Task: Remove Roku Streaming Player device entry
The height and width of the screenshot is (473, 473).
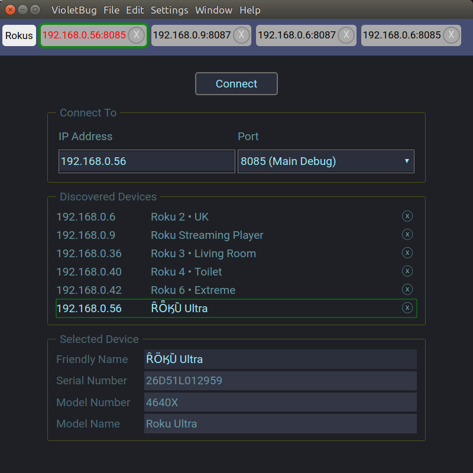Action: 407,234
